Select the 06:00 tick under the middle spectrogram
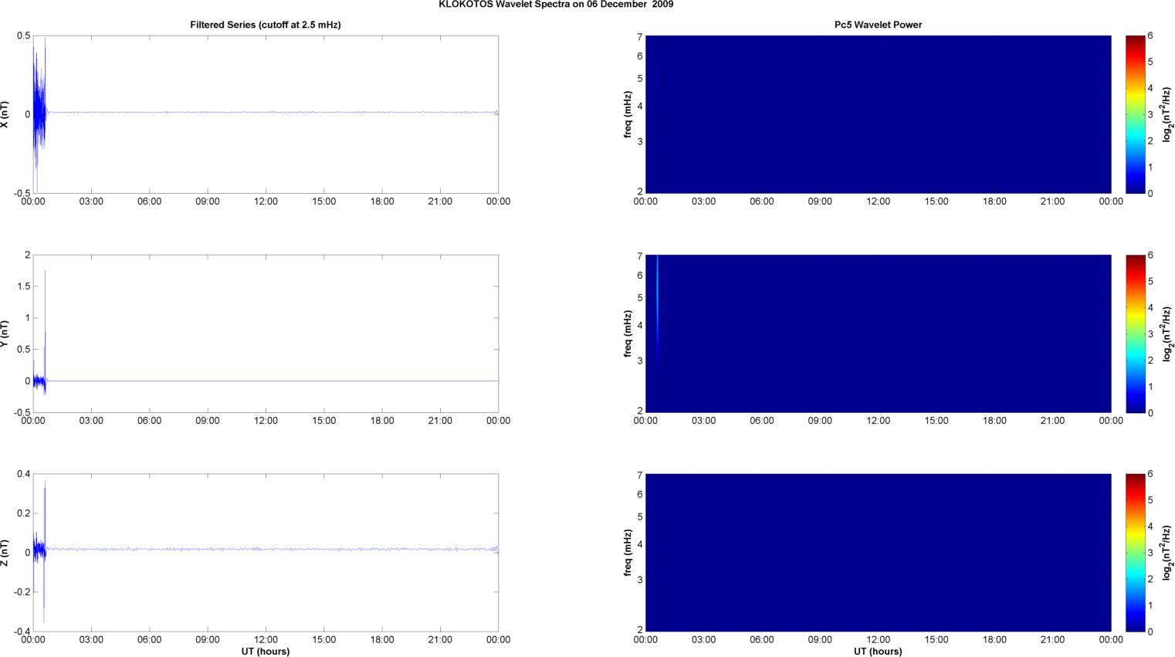Image resolution: width=1175 pixels, height=657 pixels. coord(762,421)
